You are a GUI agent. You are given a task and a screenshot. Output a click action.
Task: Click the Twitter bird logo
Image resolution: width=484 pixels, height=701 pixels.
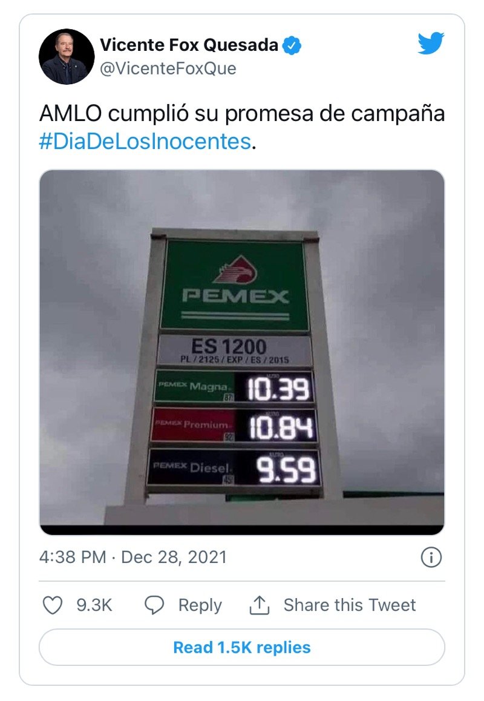[x=431, y=44]
